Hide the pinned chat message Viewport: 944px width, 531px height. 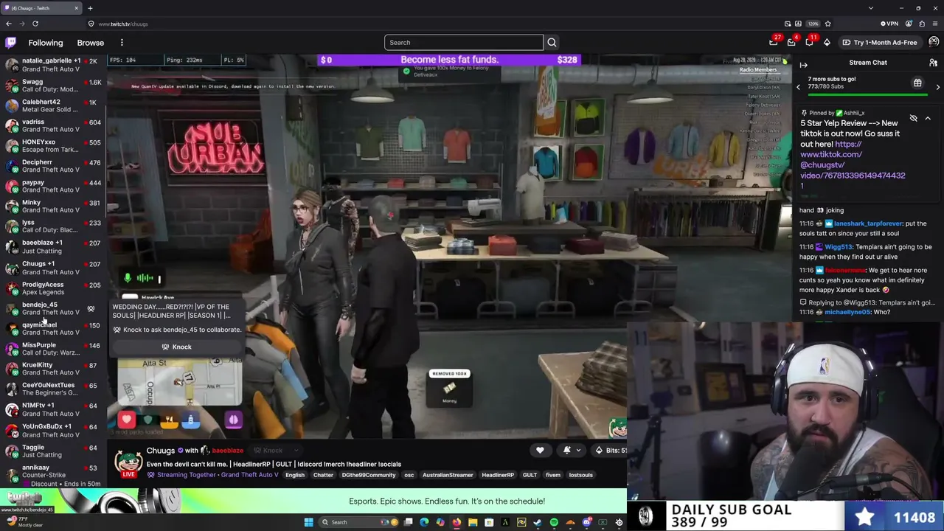pos(914,119)
